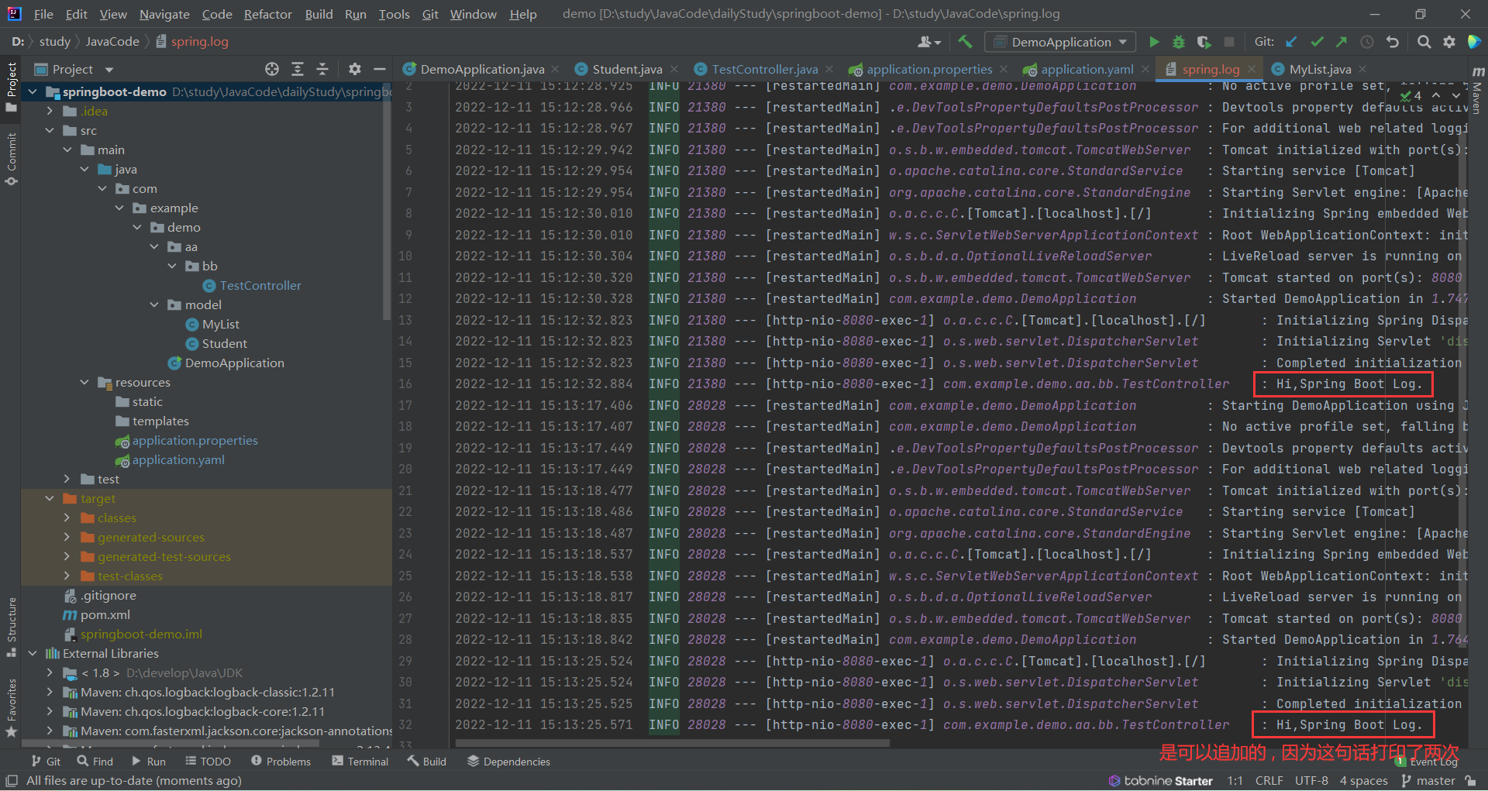Collapse the resources folder node
The width and height of the screenshot is (1488, 791).
pos(84,382)
